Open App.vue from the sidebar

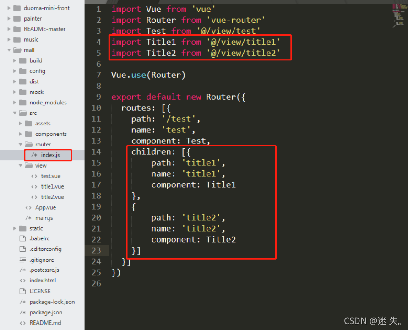(45, 207)
